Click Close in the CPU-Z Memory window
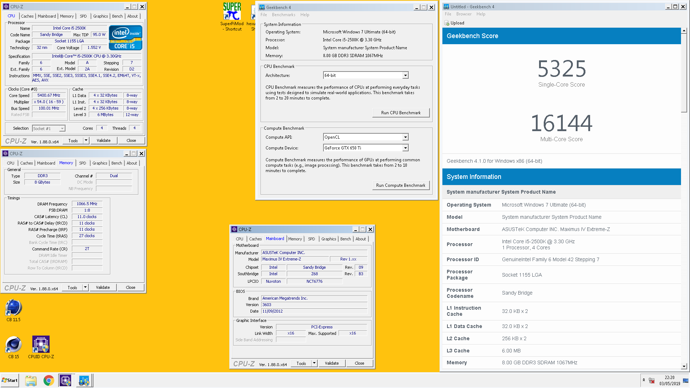The image size is (690, 388). point(130,287)
